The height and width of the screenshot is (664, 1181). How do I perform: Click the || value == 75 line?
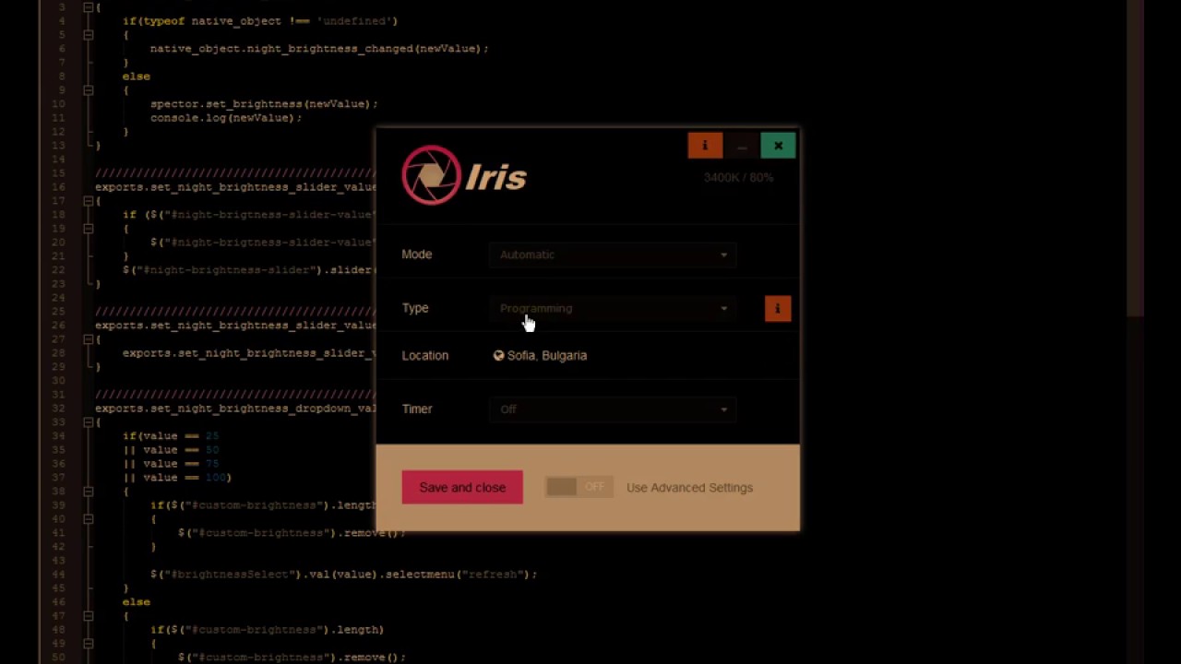(171, 464)
